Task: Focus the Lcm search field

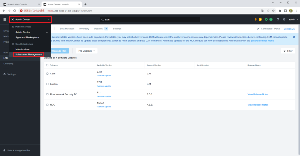Action: coord(150,19)
